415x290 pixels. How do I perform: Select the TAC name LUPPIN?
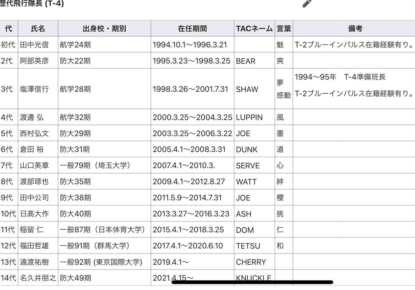tap(249, 117)
